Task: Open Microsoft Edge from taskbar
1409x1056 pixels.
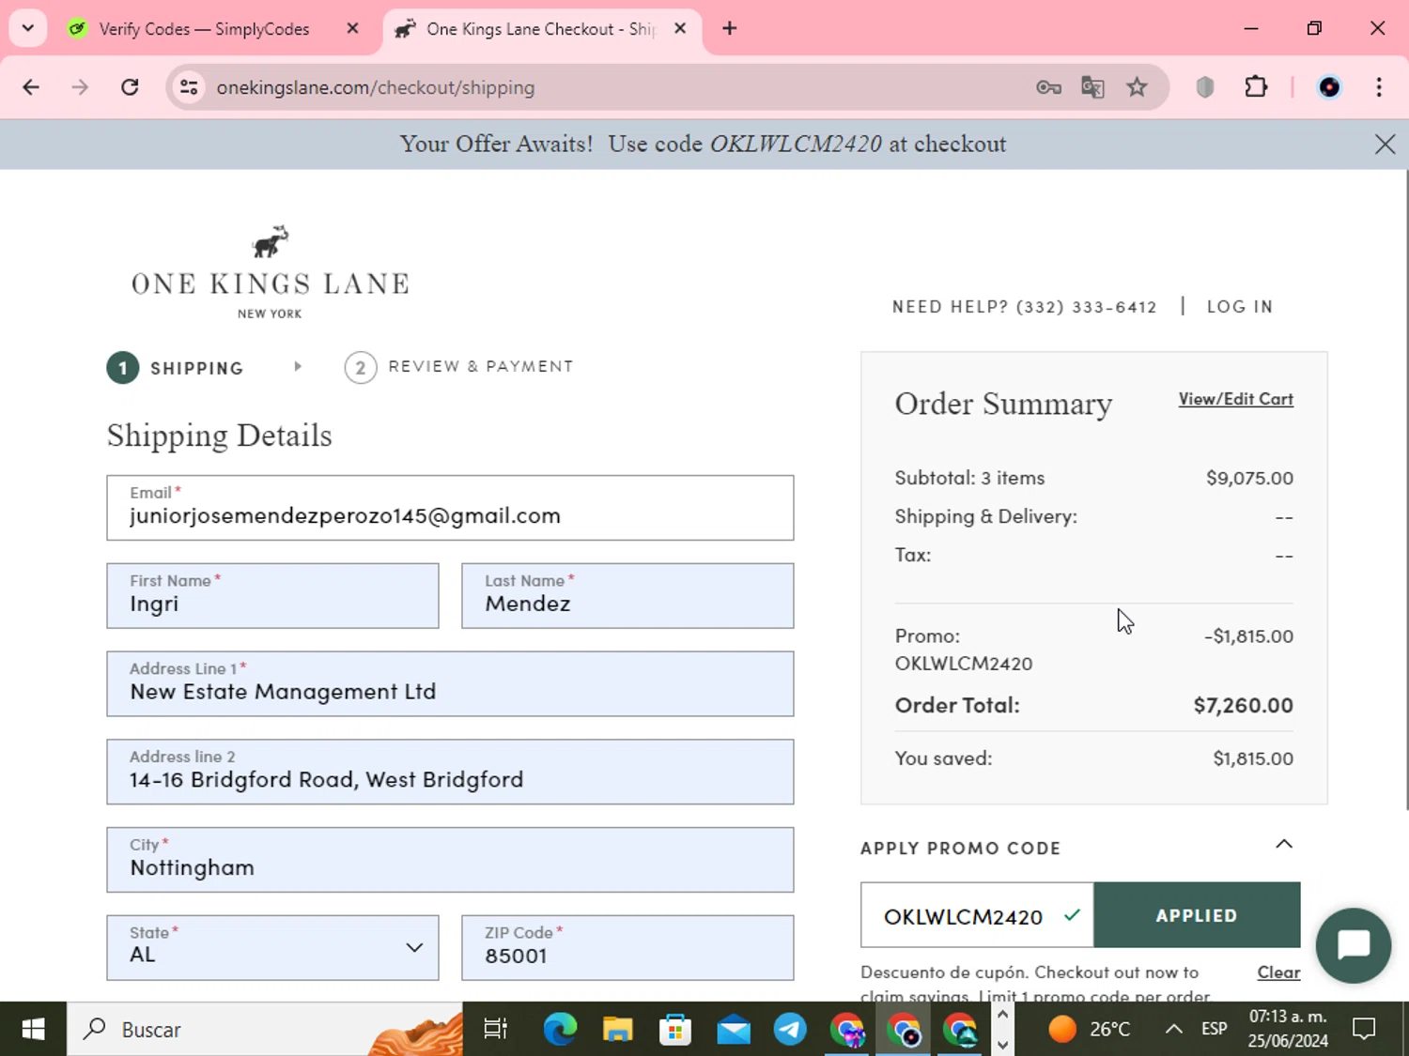Action: [x=560, y=1030]
